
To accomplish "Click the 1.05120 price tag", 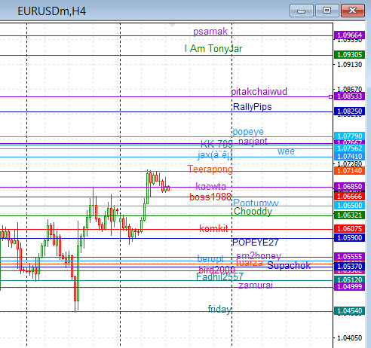I will click(349, 279).
